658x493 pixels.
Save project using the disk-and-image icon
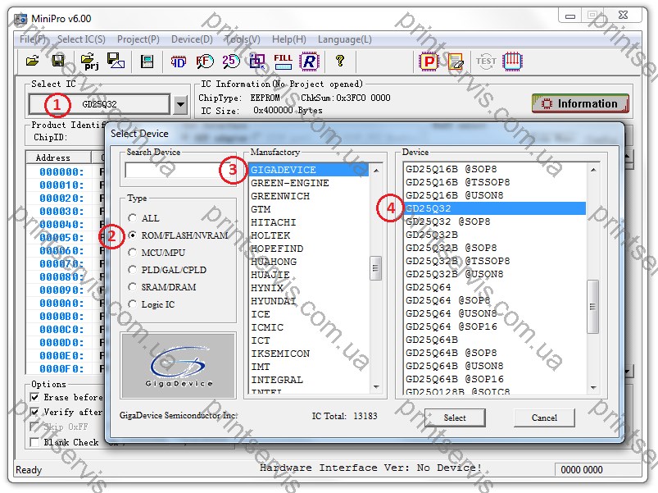[x=116, y=62]
